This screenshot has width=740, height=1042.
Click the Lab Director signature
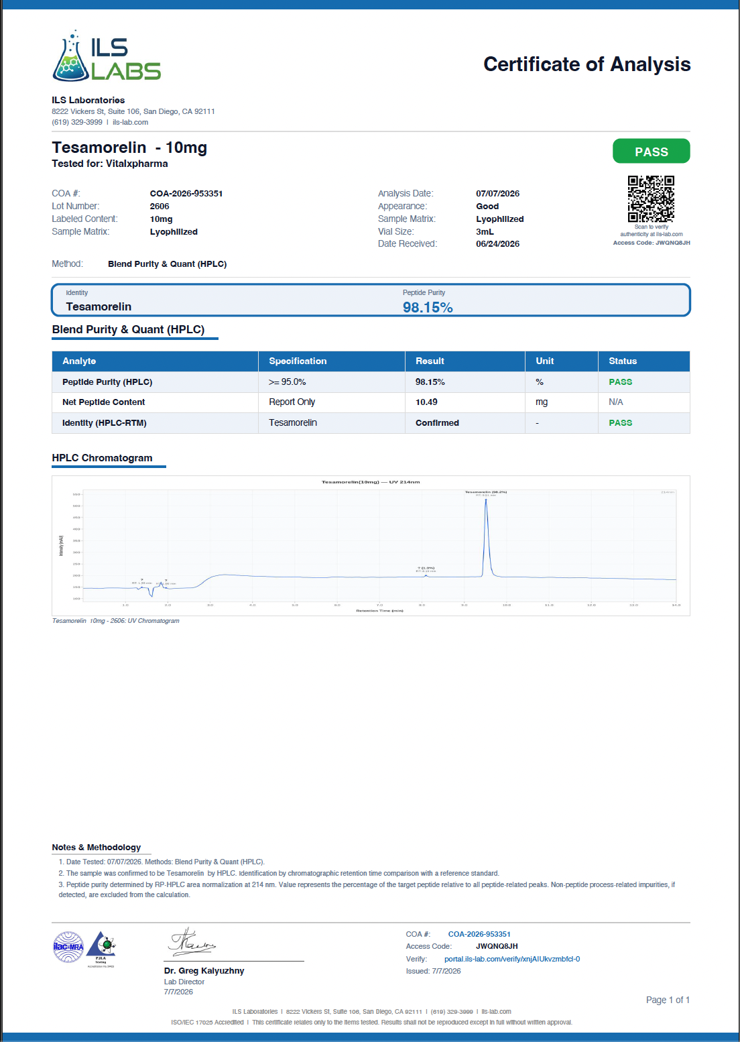(192, 943)
